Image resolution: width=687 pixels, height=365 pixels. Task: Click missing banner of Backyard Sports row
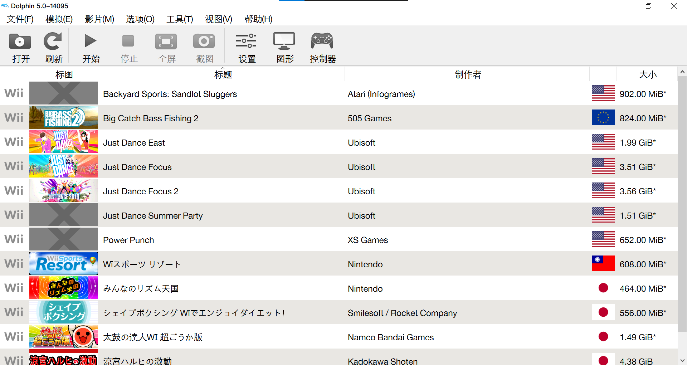64,93
